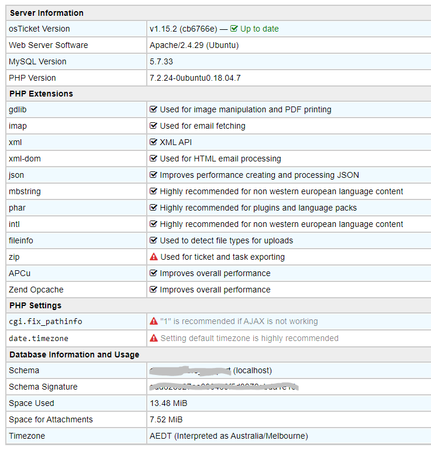This screenshot has height=451, width=431.
Task: Select the PHP Extensions section header
Action: coord(41,94)
